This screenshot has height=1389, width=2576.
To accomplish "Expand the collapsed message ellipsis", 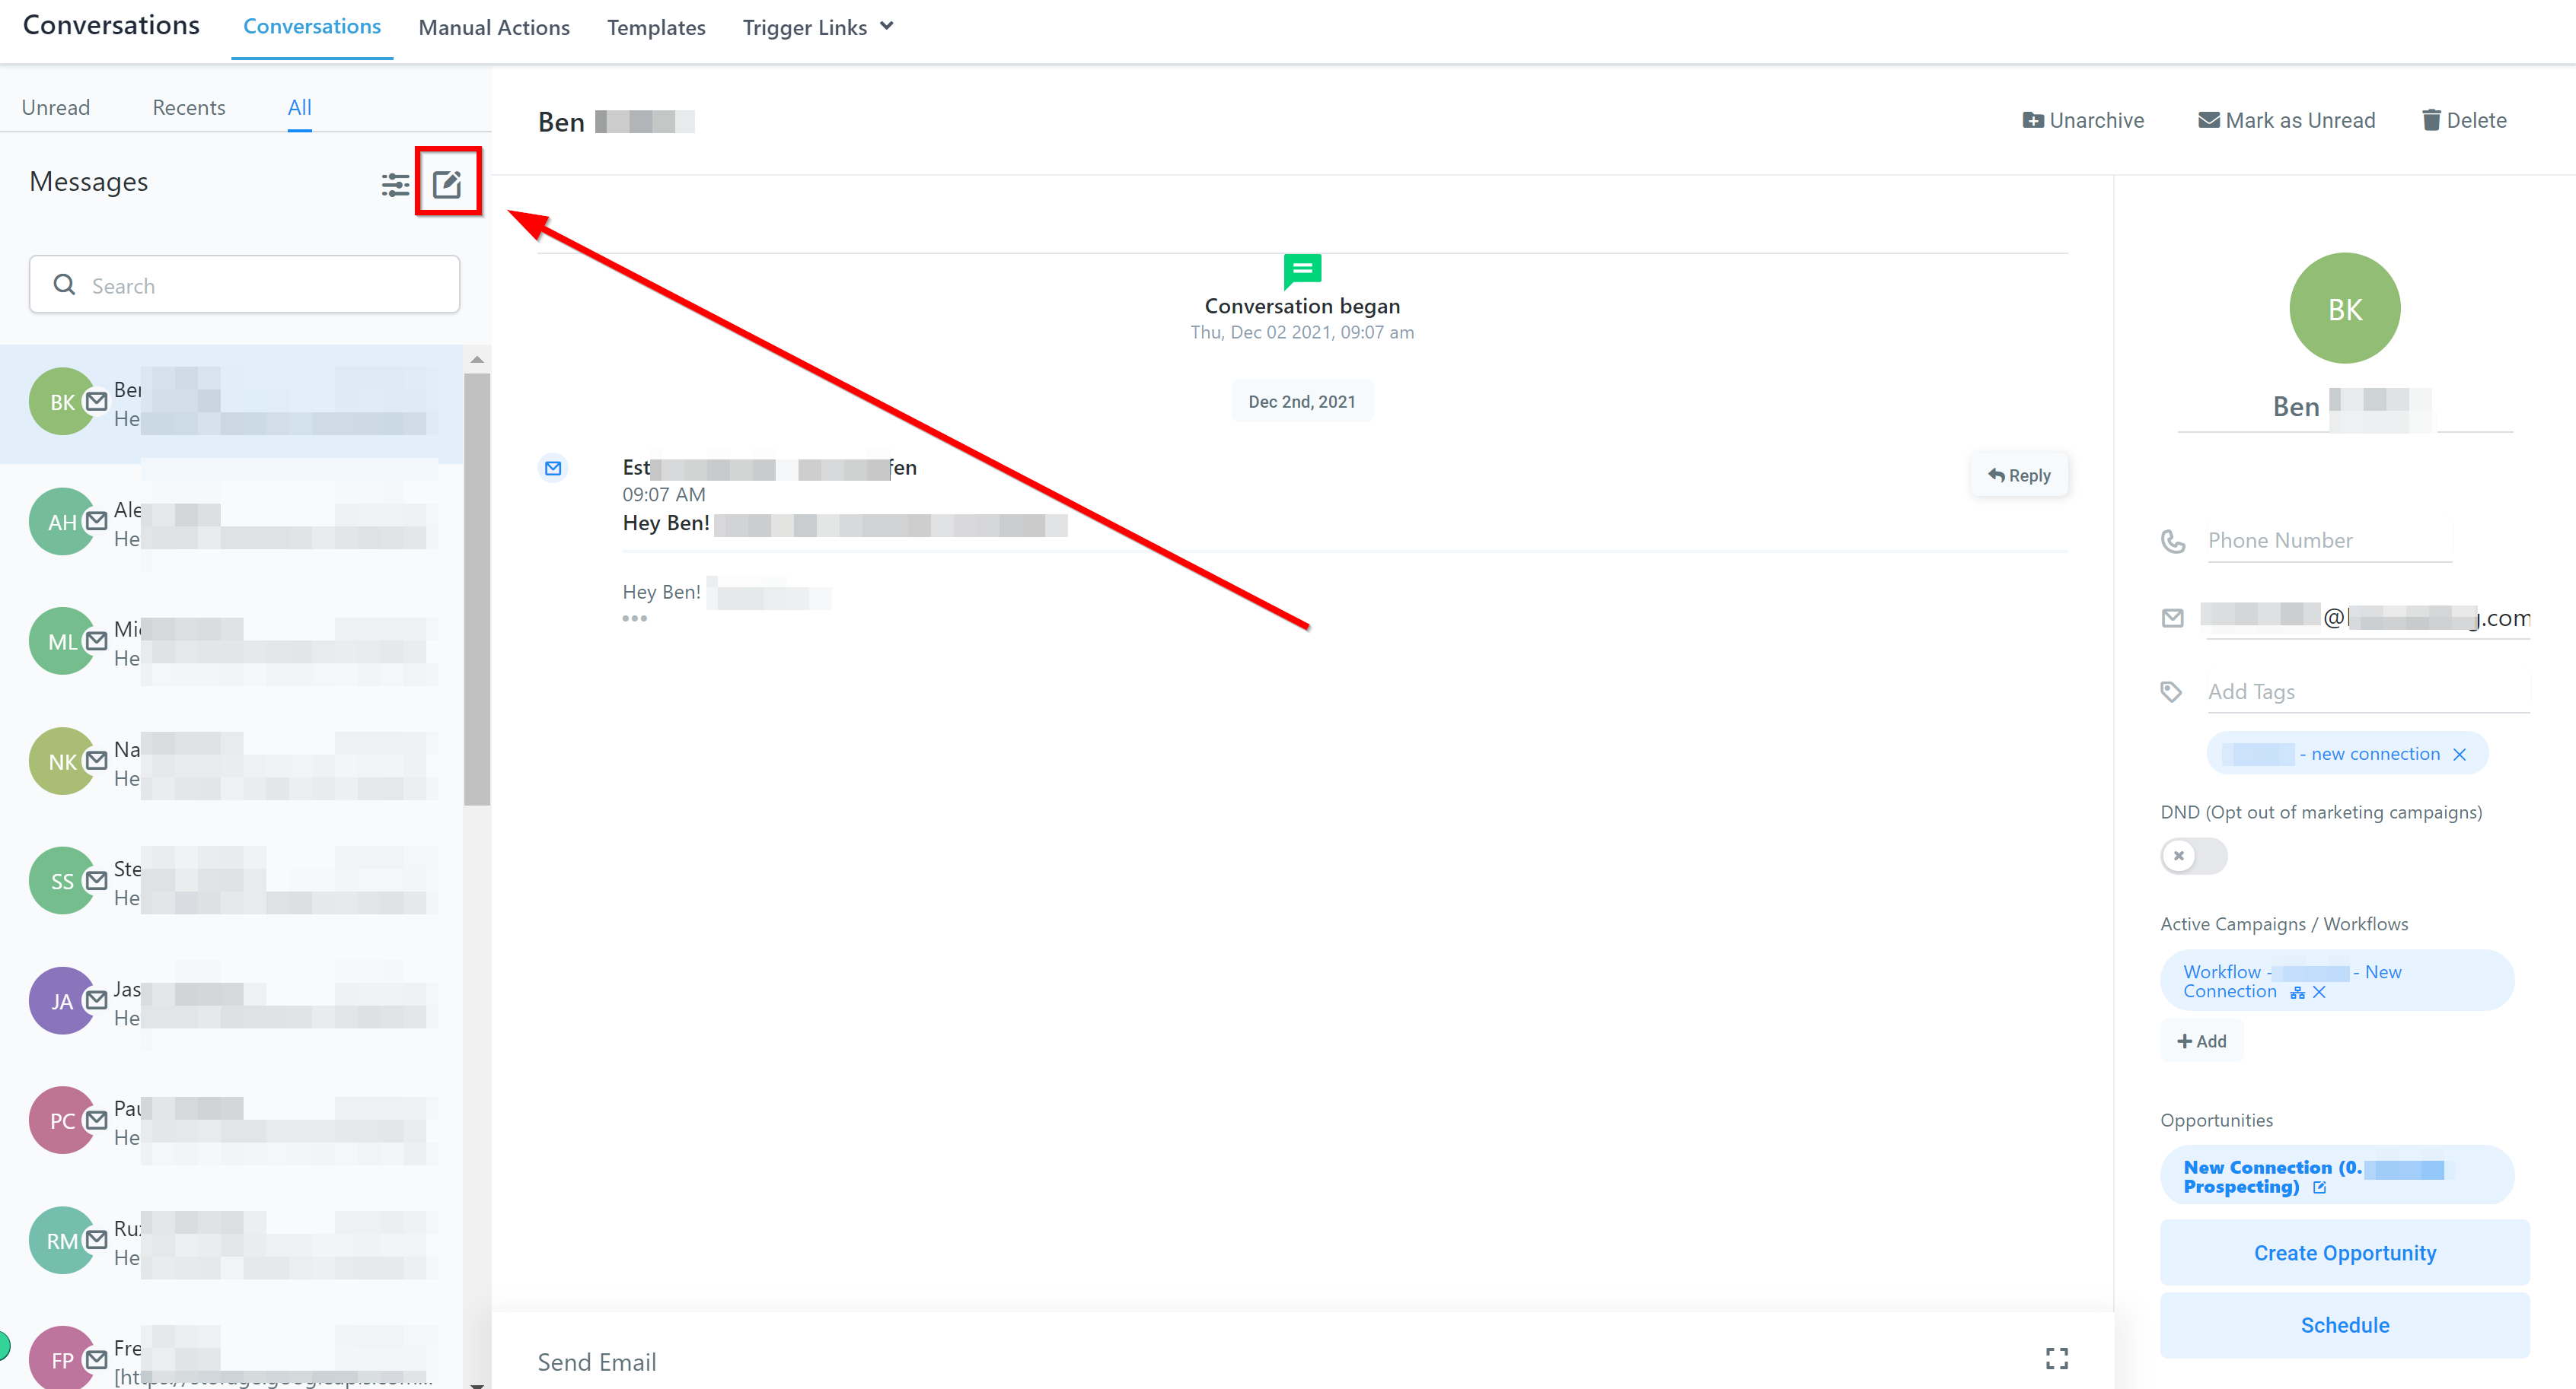I will 634,618.
